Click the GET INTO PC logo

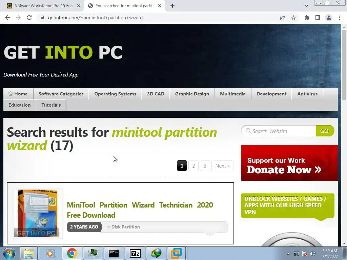point(63,52)
